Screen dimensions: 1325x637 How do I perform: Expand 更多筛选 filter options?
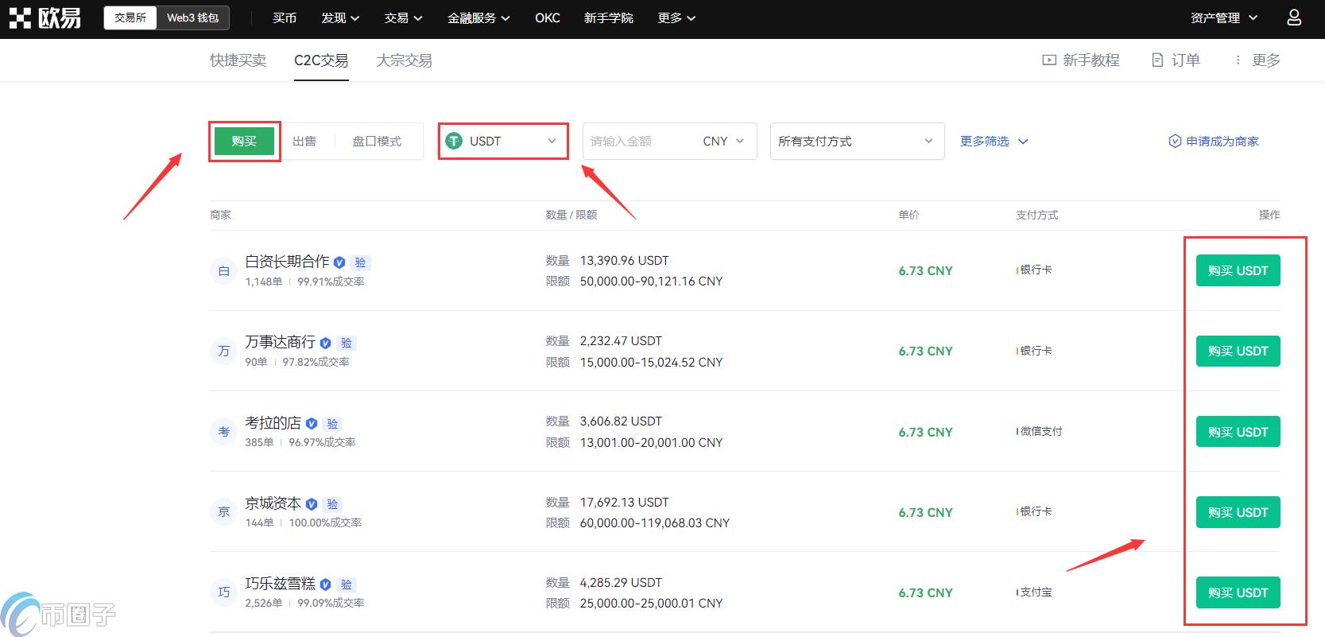pyautogui.click(x=994, y=142)
